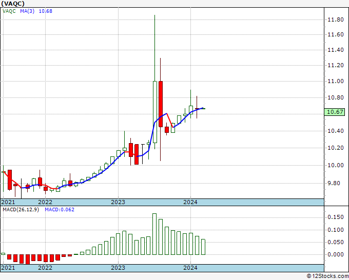Click the 0.100 MACD axis label
349x280 pixels.
point(336,230)
